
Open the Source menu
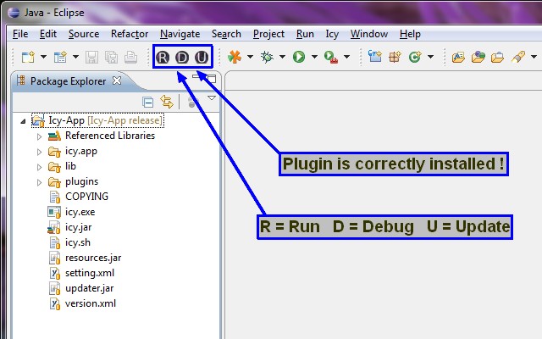pyautogui.click(x=84, y=34)
